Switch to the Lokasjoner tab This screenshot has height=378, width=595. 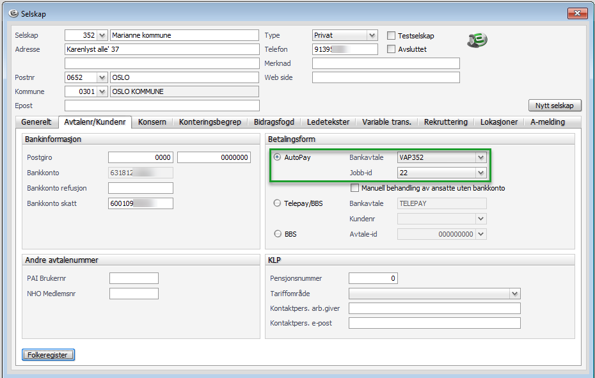point(499,122)
